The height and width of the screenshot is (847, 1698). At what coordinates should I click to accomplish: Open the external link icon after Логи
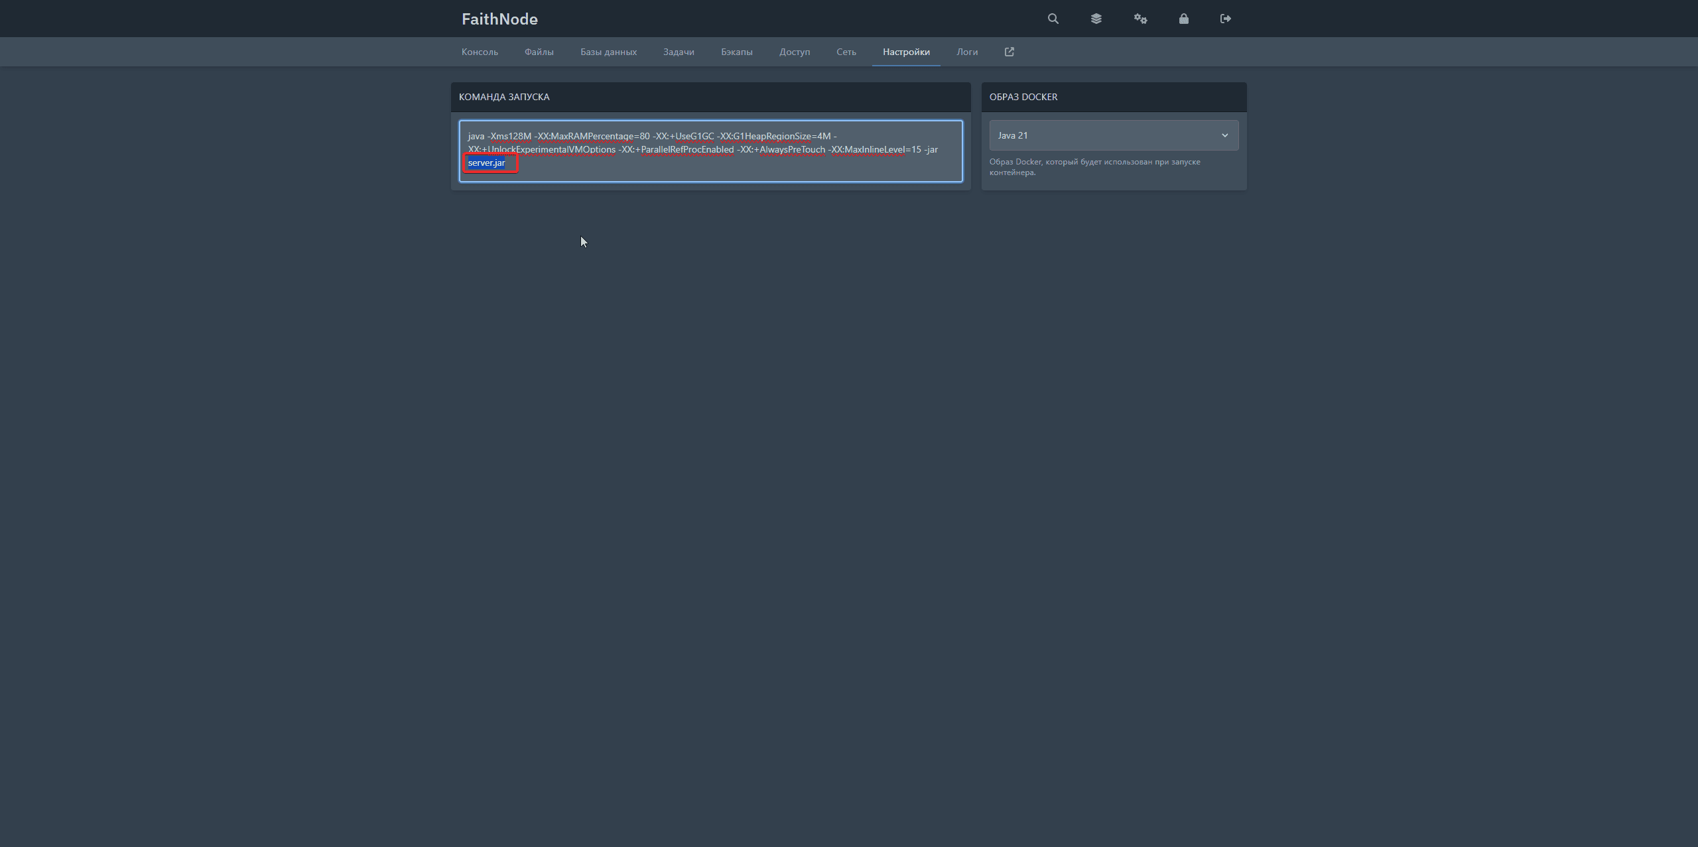coord(1009,52)
